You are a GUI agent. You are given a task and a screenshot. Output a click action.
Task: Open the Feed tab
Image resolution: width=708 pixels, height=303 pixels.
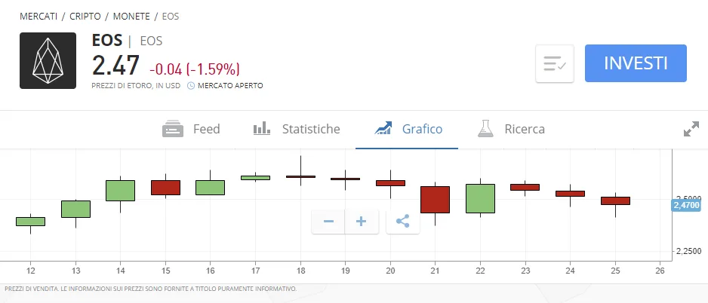pos(191,129)
